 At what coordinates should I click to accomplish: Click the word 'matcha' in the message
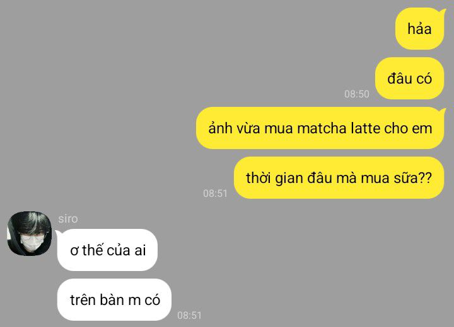[322, 128]
